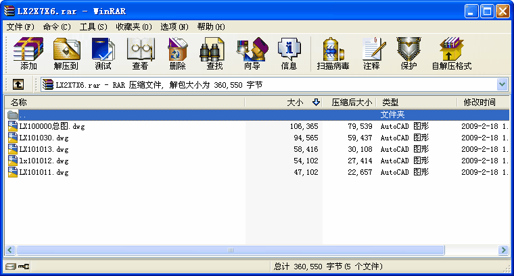Sort by 压缩后大小 column header

pos(350,103)
